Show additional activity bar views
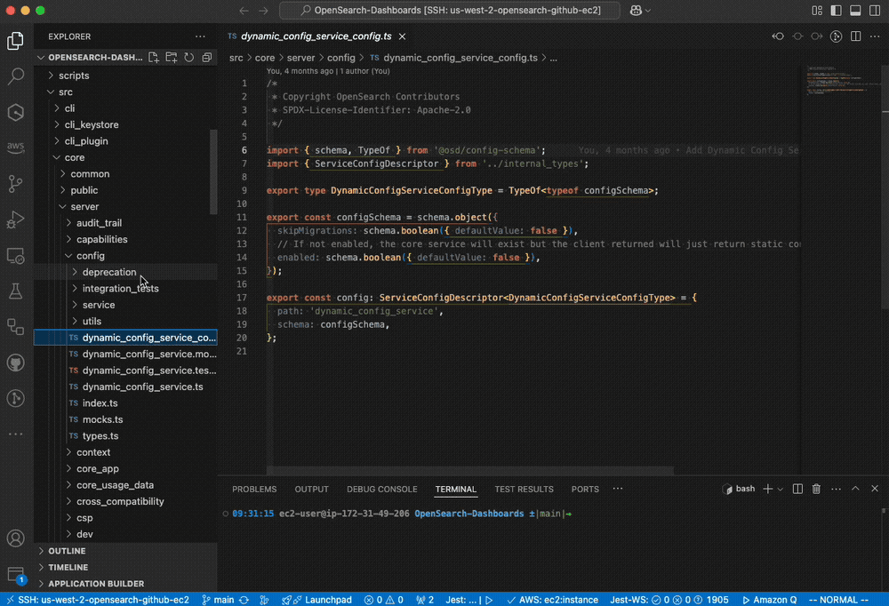The height and width of the screenshot is (606, 889). pos(15,435)
